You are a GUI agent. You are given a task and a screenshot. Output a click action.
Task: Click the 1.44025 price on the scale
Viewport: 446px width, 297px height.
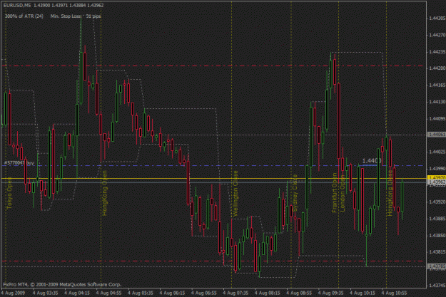click(437, 152)
